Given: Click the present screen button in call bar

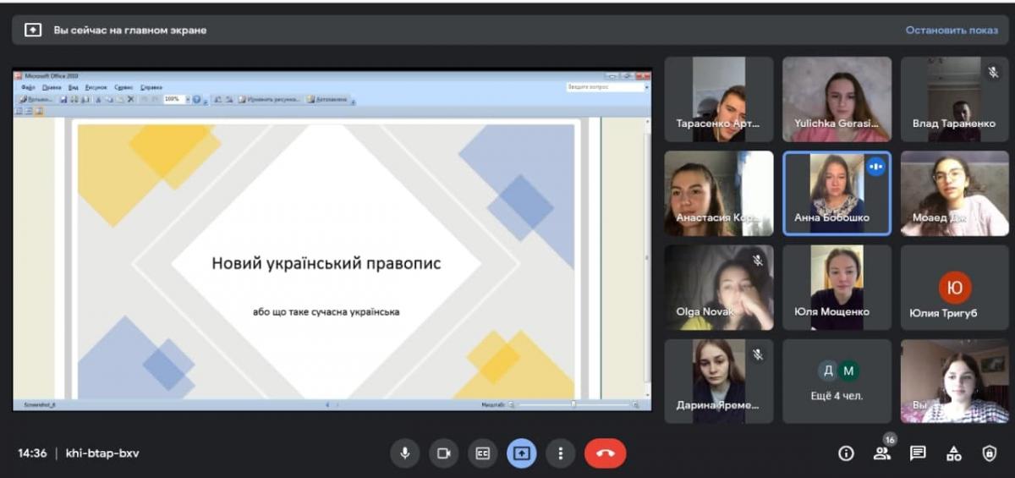Looking at the screenshot, I should pyautogui.click(x=521, y=453).
